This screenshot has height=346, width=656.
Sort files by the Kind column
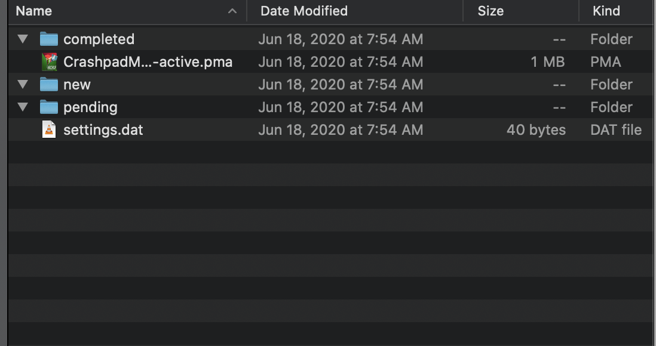click(606, 11)
